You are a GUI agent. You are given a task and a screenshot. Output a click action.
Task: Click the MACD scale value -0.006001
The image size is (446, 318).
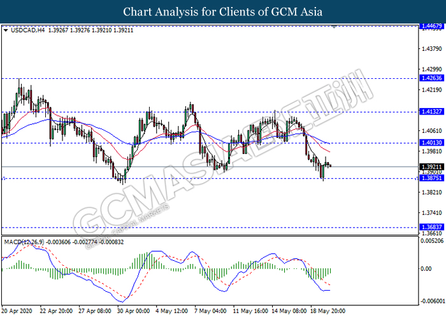point(433,301)
